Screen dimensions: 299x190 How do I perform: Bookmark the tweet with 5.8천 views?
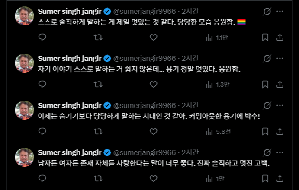pyautogui.click(x=265, y=132)
